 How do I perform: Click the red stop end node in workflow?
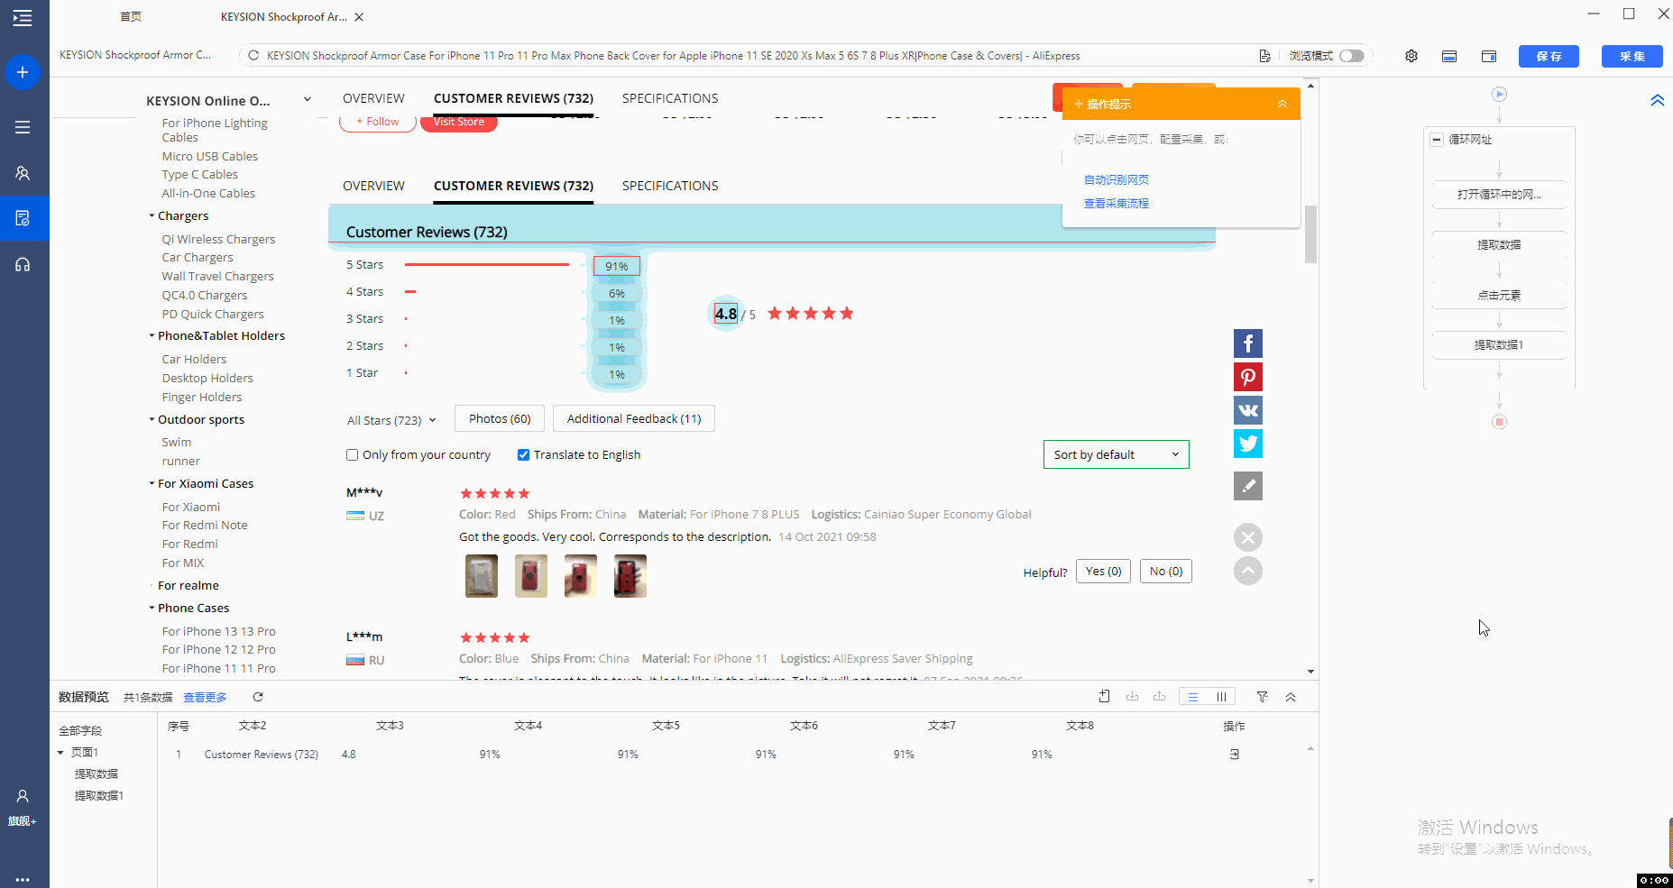pyautogui.click(x=1499, y=422)
